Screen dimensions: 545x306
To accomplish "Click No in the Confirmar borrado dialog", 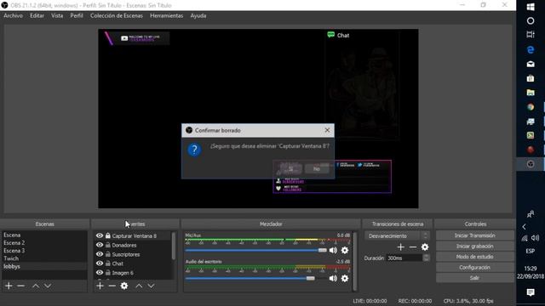I will tap(316, 169).
